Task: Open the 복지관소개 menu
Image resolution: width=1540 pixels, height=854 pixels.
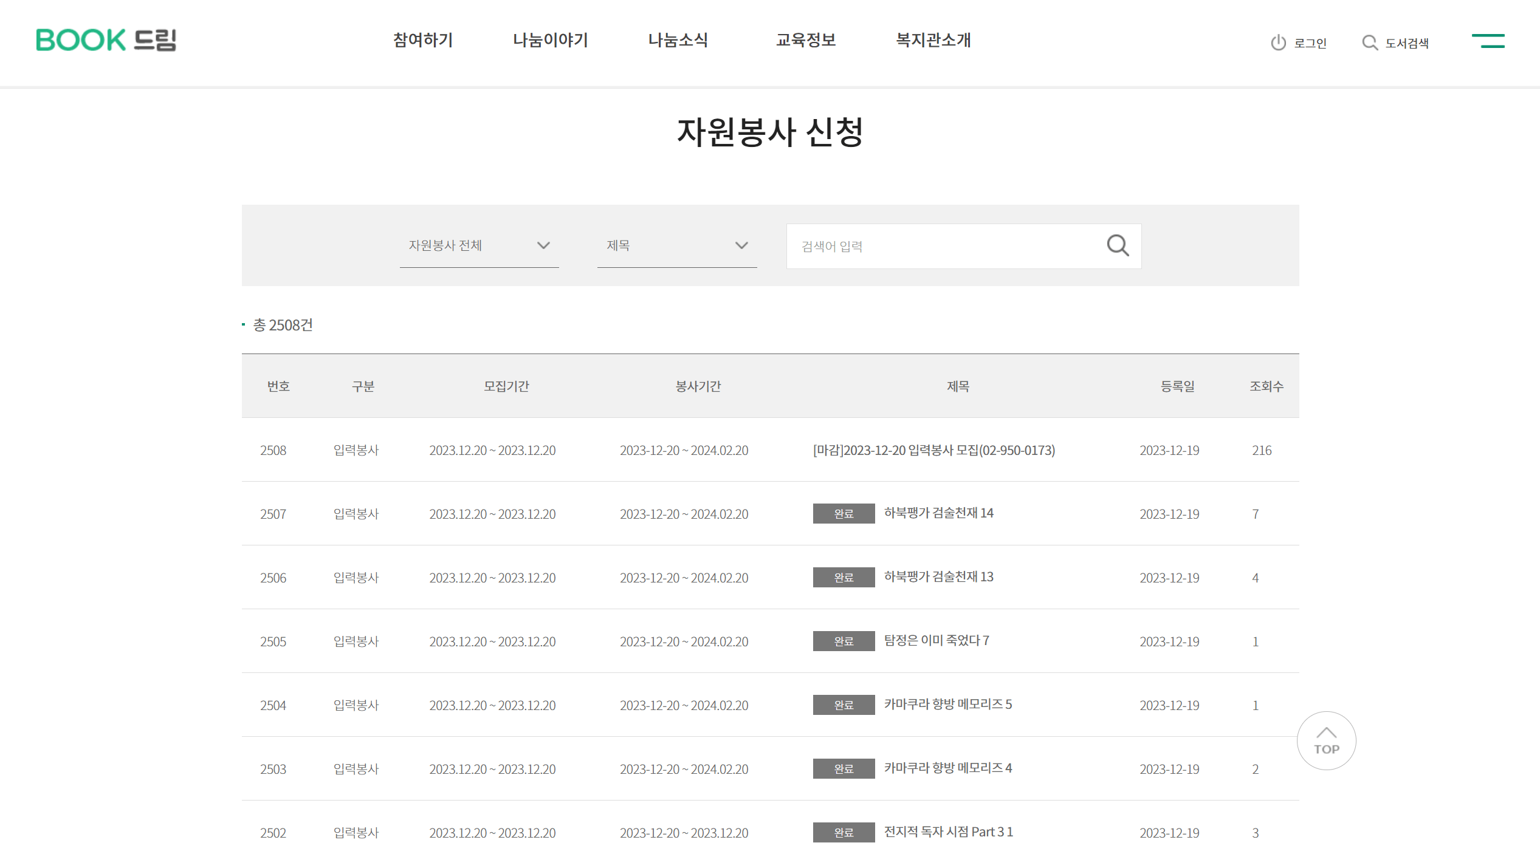Action: pos(933,40)
